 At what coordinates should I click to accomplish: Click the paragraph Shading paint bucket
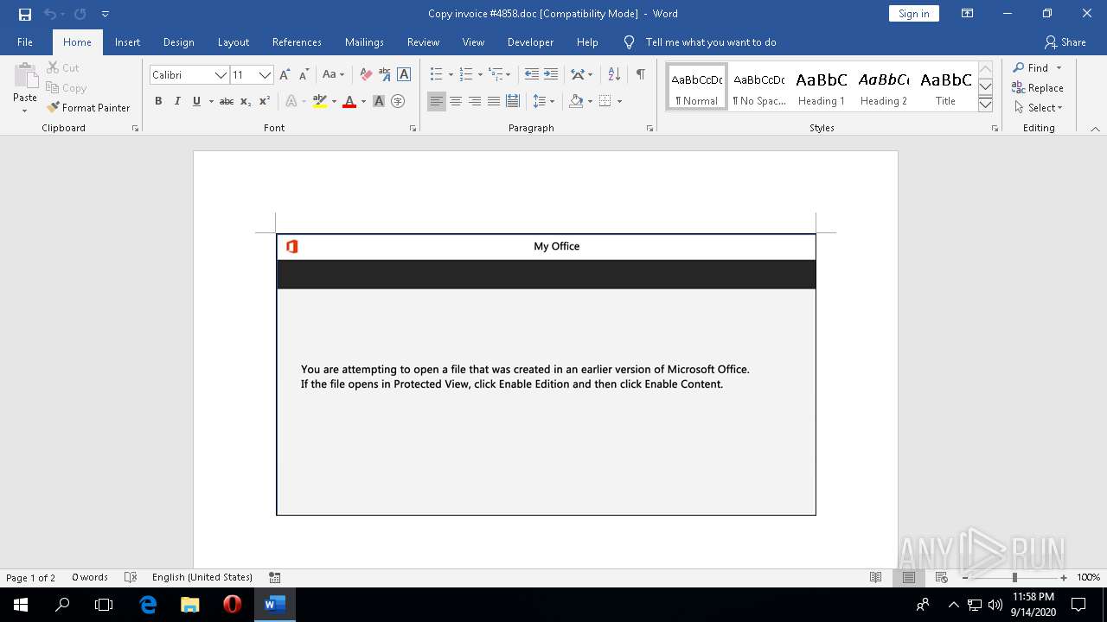tap(576, 101)
